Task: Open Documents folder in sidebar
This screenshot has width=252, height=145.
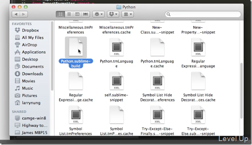Action: (29, 66)
